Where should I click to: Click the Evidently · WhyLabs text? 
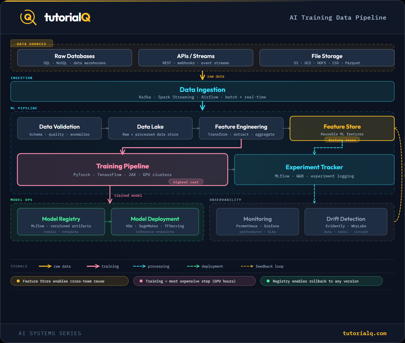[346, 226]
